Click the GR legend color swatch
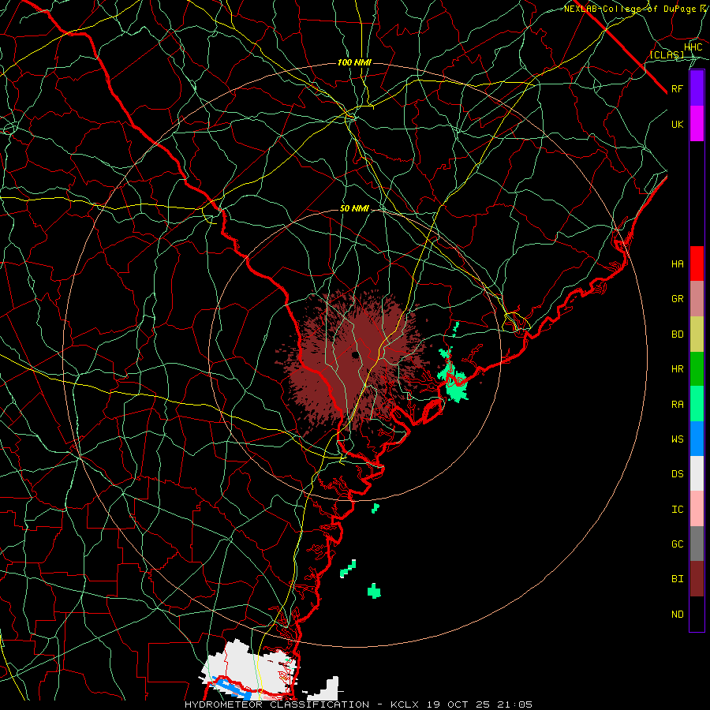 click(697, 299)
